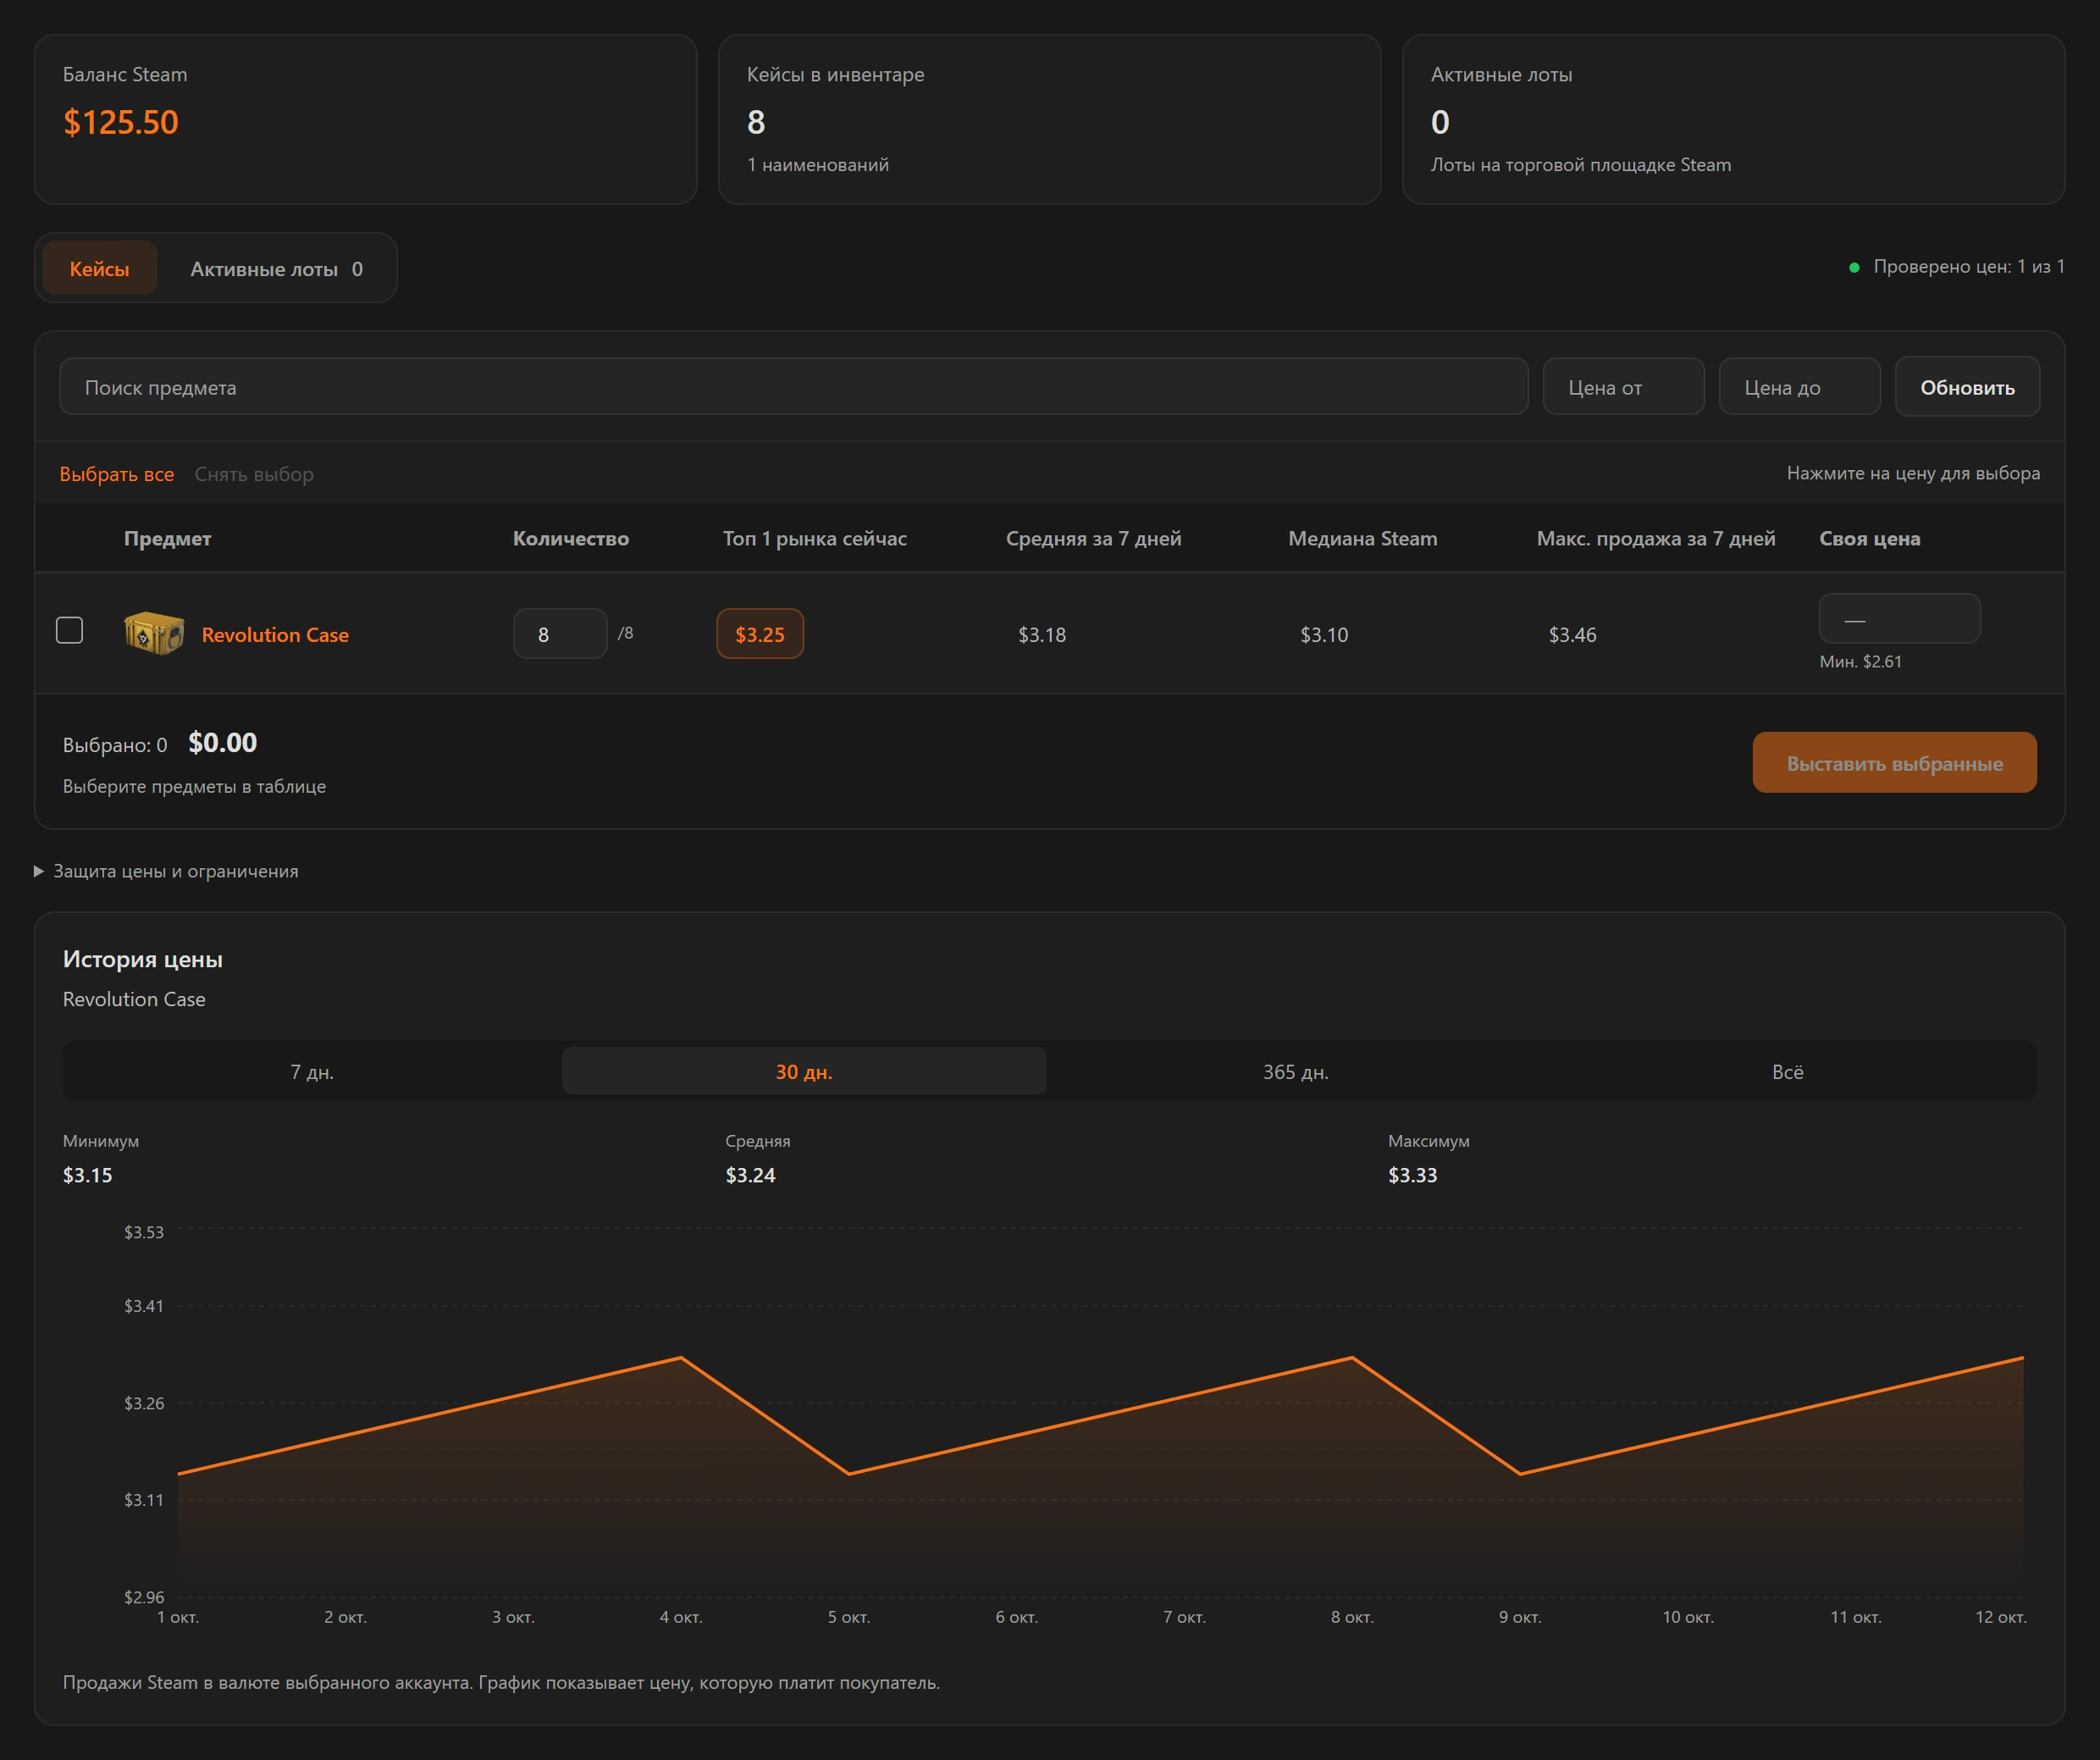Click the Средняя $3.24 chart stat value
Image resolution: width=2100 pixels, height=1760 pixels.
[750, 1175]
